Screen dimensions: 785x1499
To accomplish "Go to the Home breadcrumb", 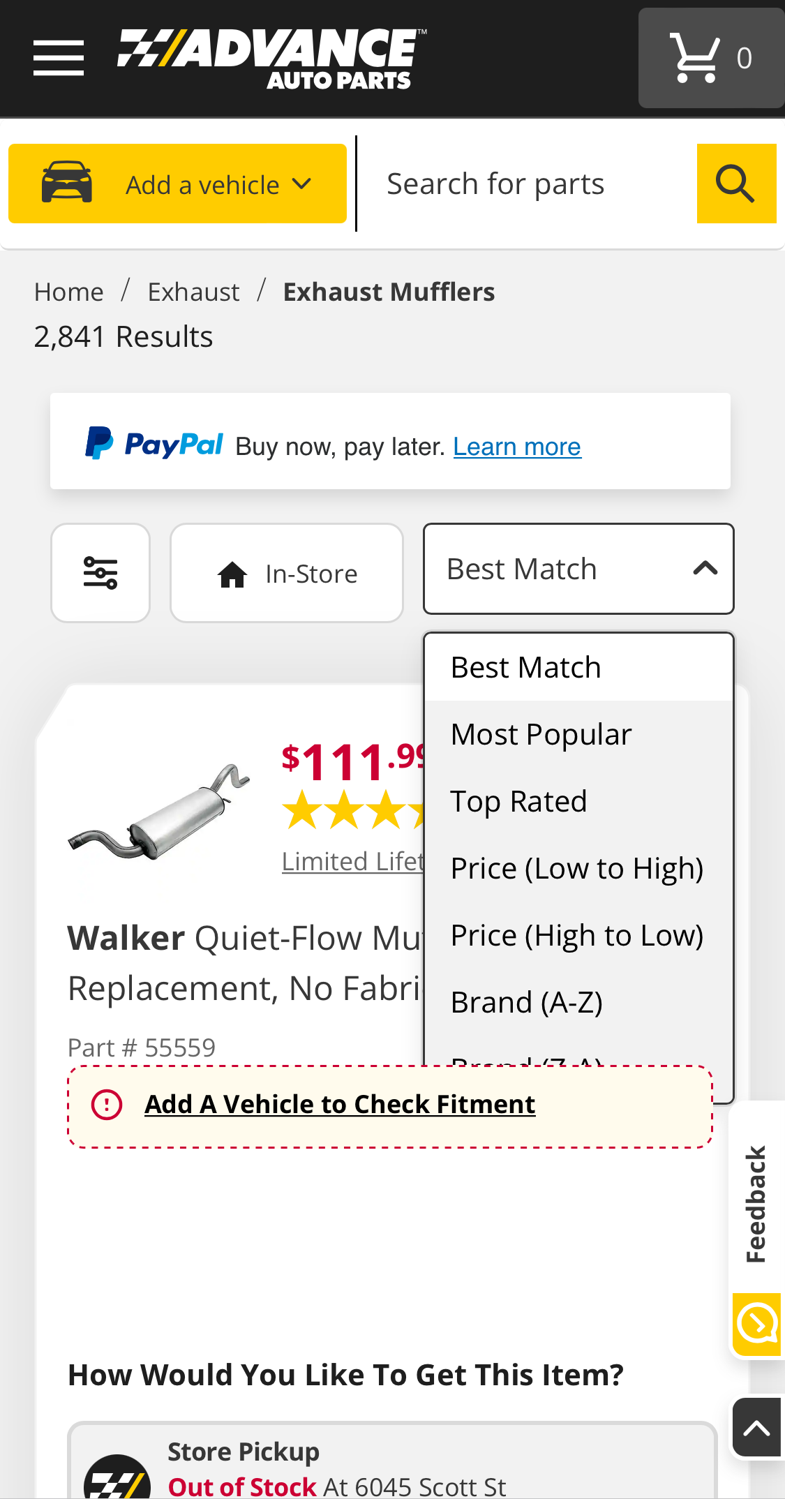I will (68, 292).
